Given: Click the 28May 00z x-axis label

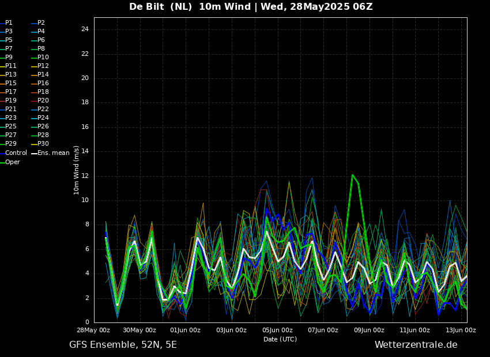Looking at the screenshot, I should [x=94, y=331].
